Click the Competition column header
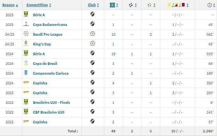Viewport: 217px width, 136px height. tap(37, 5)
